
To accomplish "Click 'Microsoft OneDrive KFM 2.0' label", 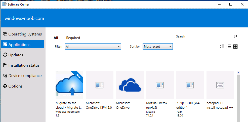I will point(99,105).
